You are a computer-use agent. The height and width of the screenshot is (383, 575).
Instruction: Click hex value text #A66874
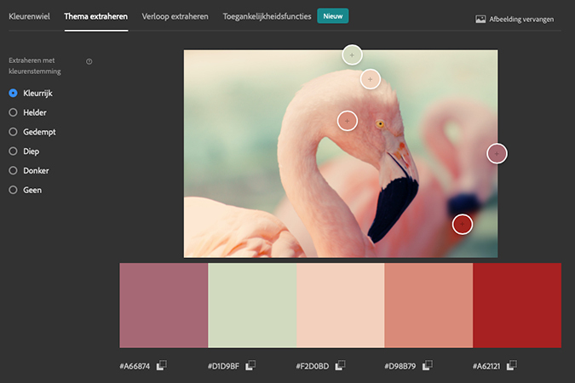[x=135, y=366]
